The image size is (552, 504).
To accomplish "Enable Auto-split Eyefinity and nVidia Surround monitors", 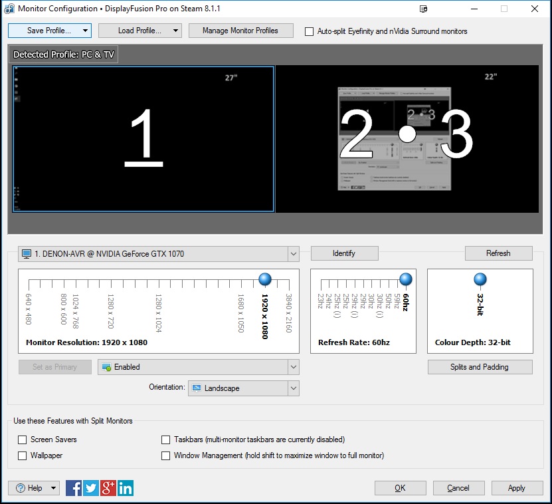I will tap(309, 31).
